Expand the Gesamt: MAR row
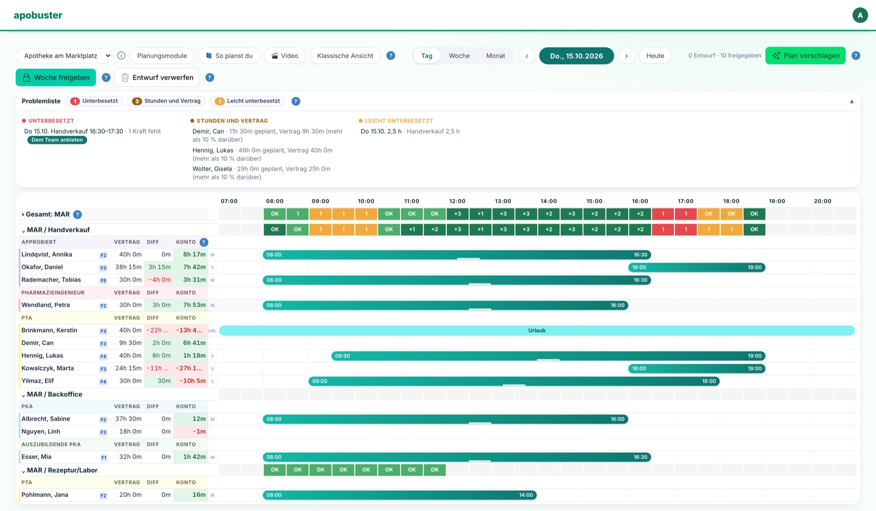The width and height of the screenshot is (876, 511). [x=23, y=214]
